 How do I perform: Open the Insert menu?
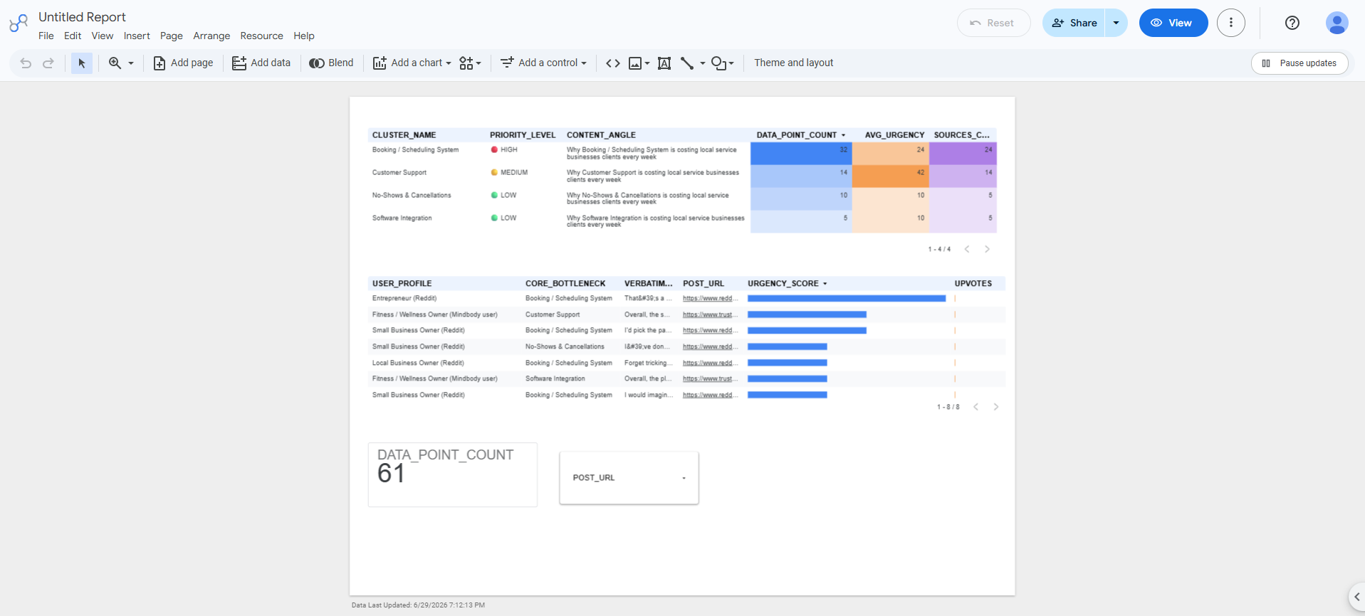(137, 36)
